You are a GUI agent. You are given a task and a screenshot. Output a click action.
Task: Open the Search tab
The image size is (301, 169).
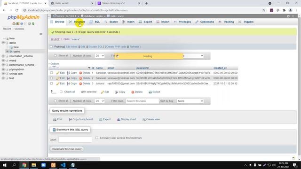coord(111,22)
